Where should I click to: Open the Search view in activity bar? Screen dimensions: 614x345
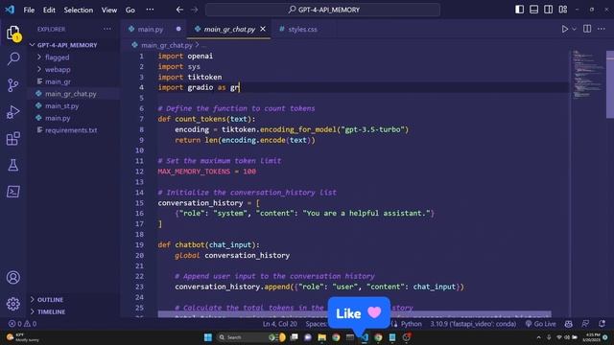click(x=13, y=58)
